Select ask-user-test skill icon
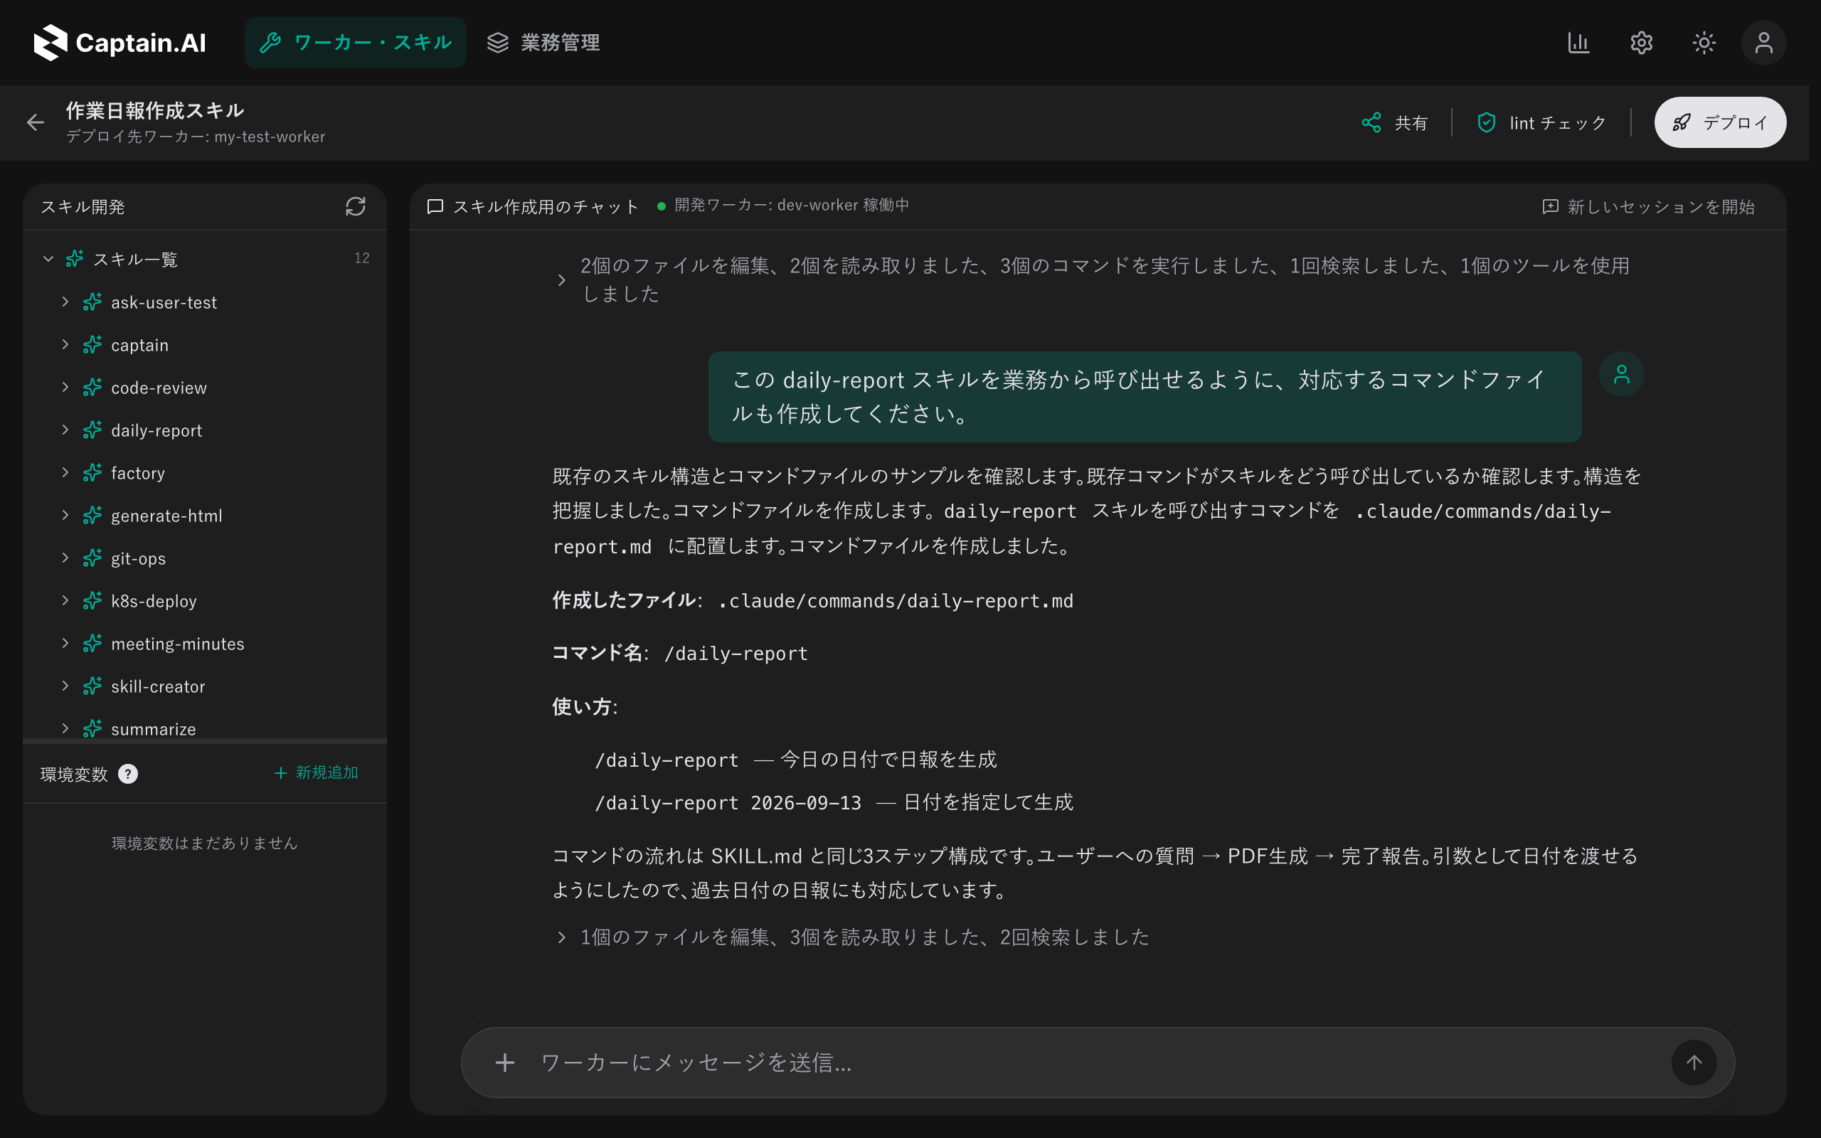 coord(92,302)
